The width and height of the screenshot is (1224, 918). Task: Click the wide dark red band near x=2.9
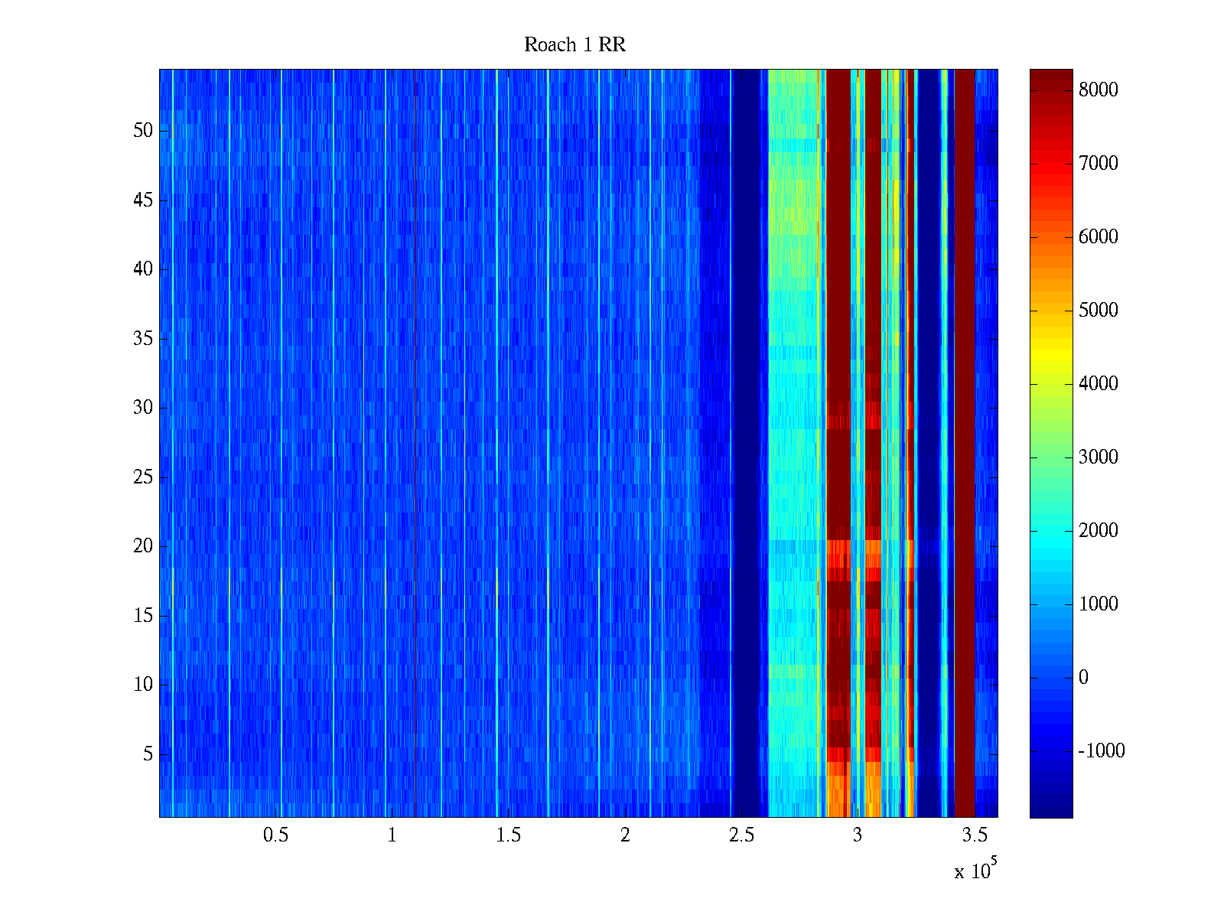(x=838, y=306)
